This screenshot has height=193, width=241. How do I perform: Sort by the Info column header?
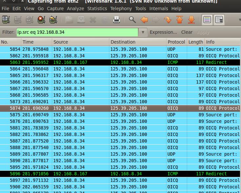222,42
